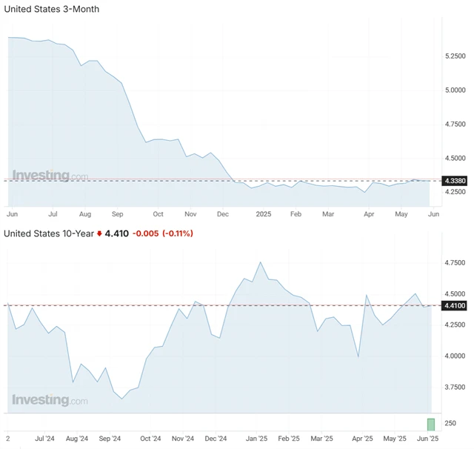This screenshot has height=449, width=474.
Task: Click the Investing.com watermark on the 10-Year chart
Action: coord(50,400)
